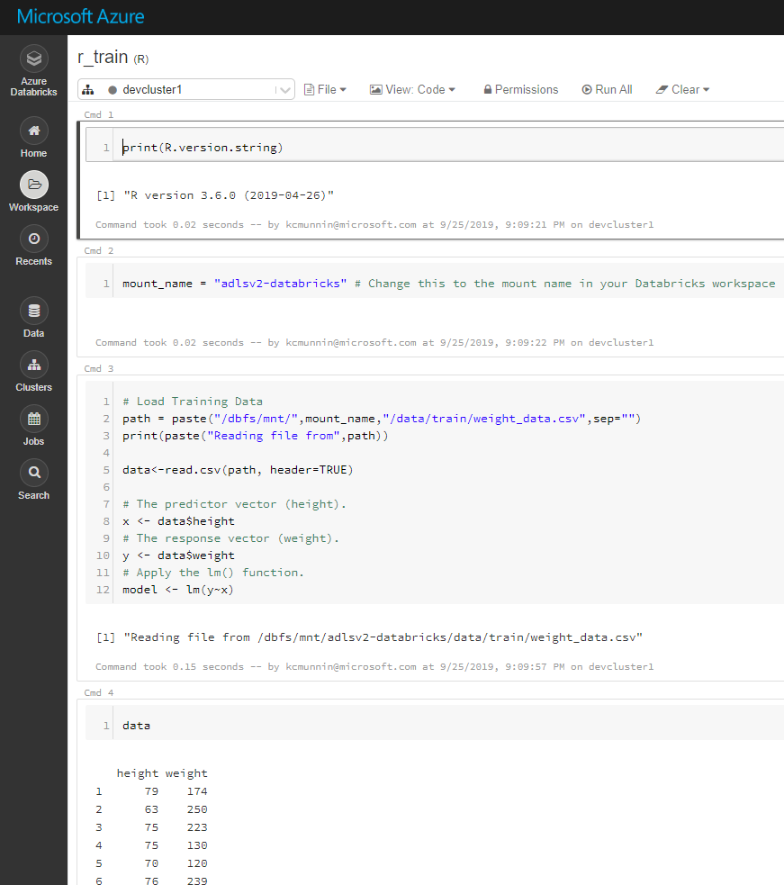This screenshot has height=885, width=784.
Task: Click weight value 120 in row 5
Action: coord(197,863)
